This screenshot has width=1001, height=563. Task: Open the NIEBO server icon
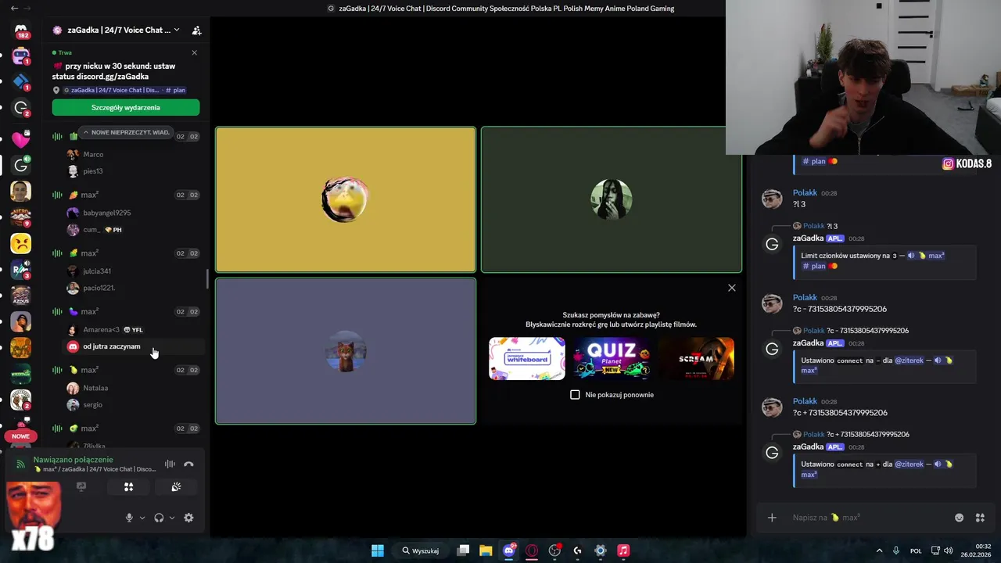[x=21, y=217]
